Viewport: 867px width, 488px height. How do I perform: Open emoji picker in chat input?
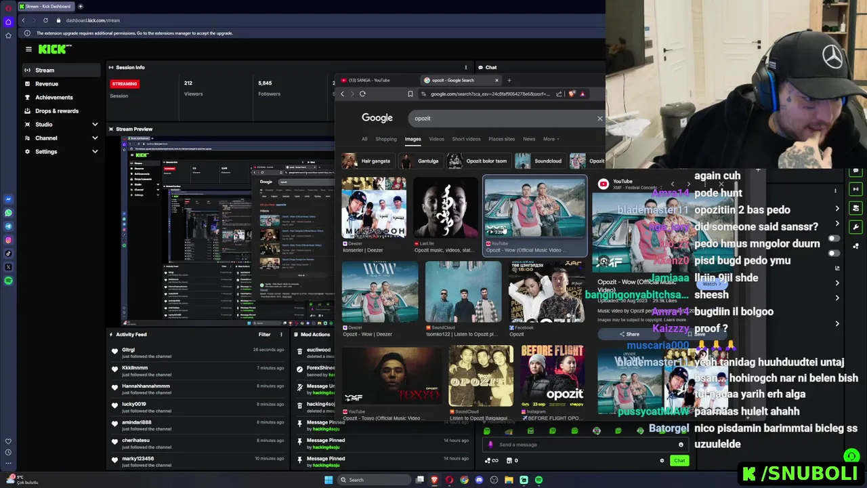click(x=681, y=445)
